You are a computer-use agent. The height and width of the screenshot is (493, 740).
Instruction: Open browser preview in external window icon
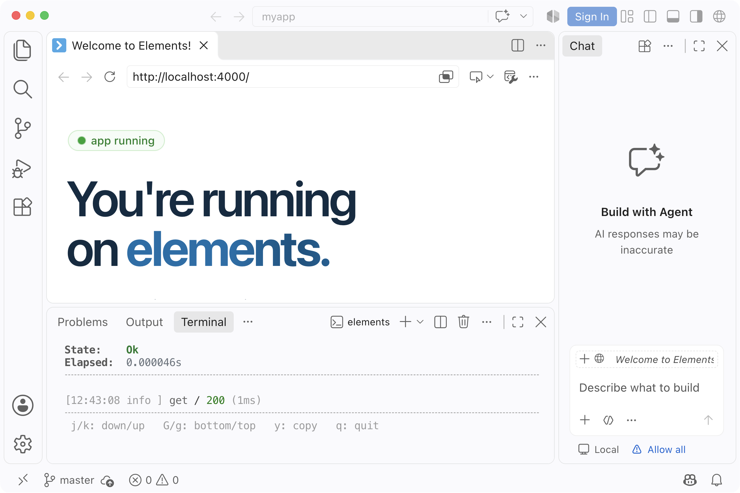coord(446,77)
